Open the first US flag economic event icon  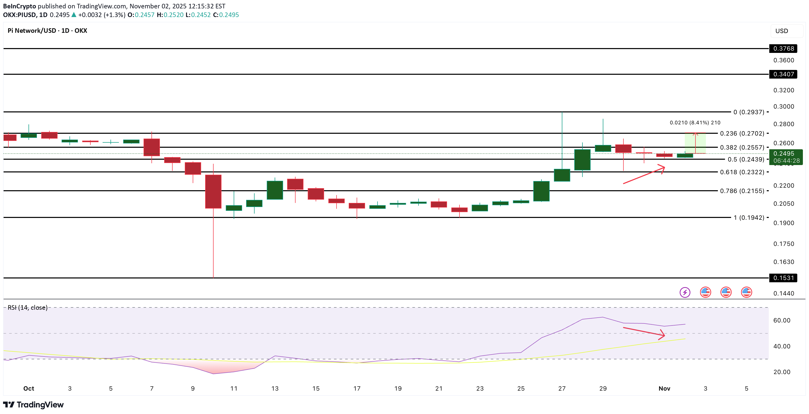pyautogui.click(x=705, y=292)
